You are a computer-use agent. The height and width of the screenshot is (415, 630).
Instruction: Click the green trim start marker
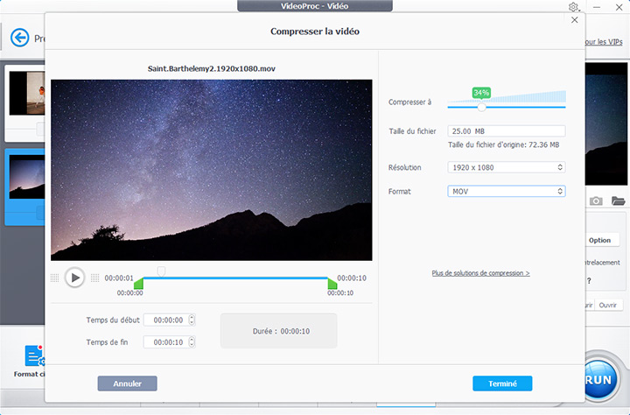136,284
